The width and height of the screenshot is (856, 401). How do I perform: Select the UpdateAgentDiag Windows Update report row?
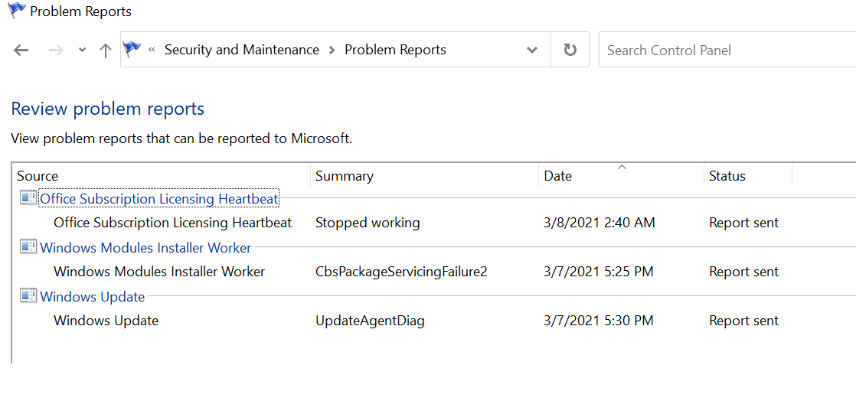pyautogui.click(x=369, y=321)
